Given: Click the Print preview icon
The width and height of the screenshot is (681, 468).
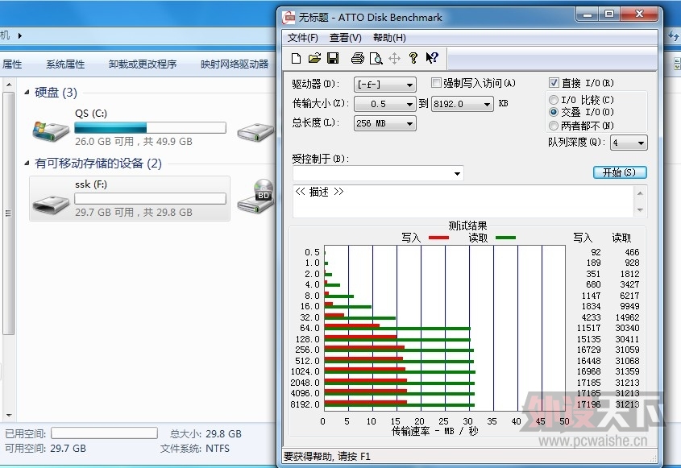Looking at the screenshot, I should click(376, 58).
